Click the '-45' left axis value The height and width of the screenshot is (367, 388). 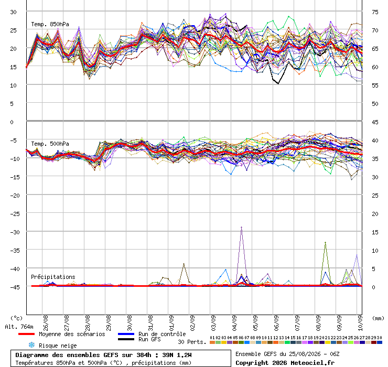tap(15, 287)
